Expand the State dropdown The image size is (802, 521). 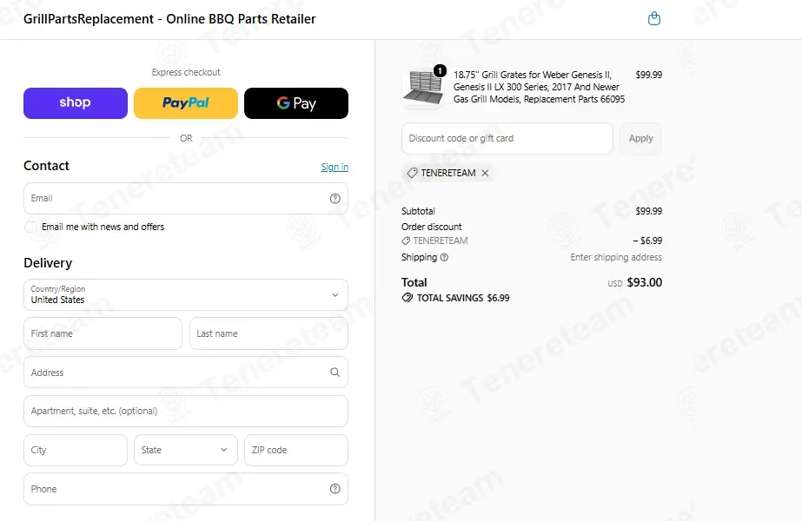point(186,450)
